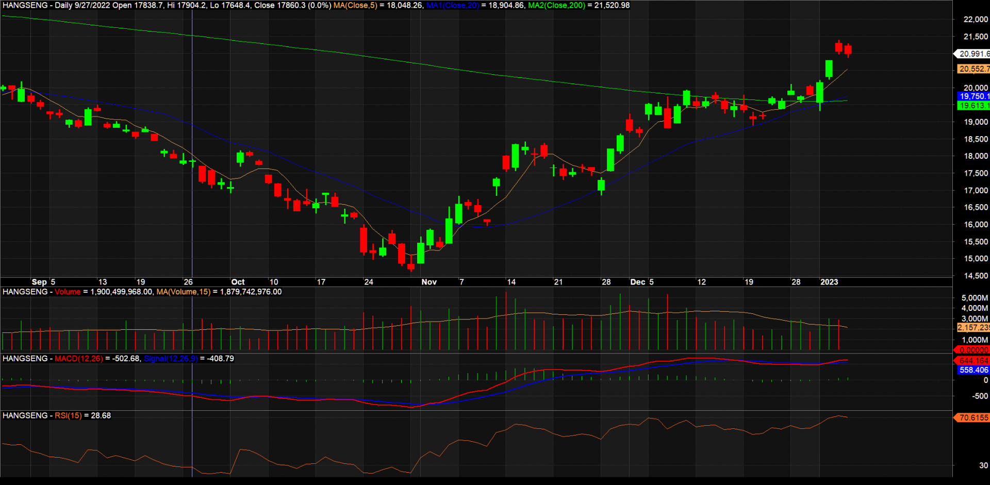This screenshot has height=485, width=990.
Task: Click the blue 558.406 Signal value tag
Action: (x=973, y=370)
